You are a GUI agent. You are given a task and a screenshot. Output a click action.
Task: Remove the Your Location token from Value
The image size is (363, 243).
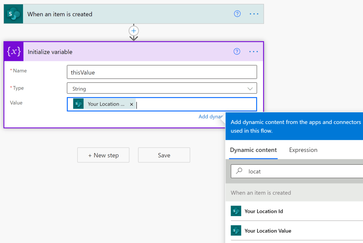tap(132, 104)
